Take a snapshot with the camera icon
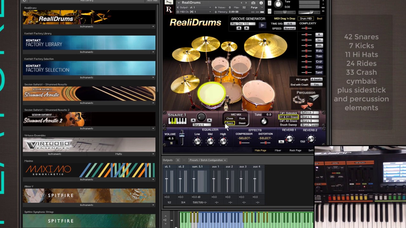406x228 pixels. coord(254,3)
